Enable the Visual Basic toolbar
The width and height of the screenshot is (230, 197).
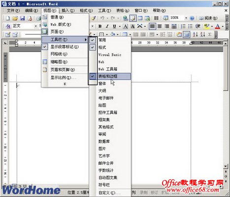110,55
